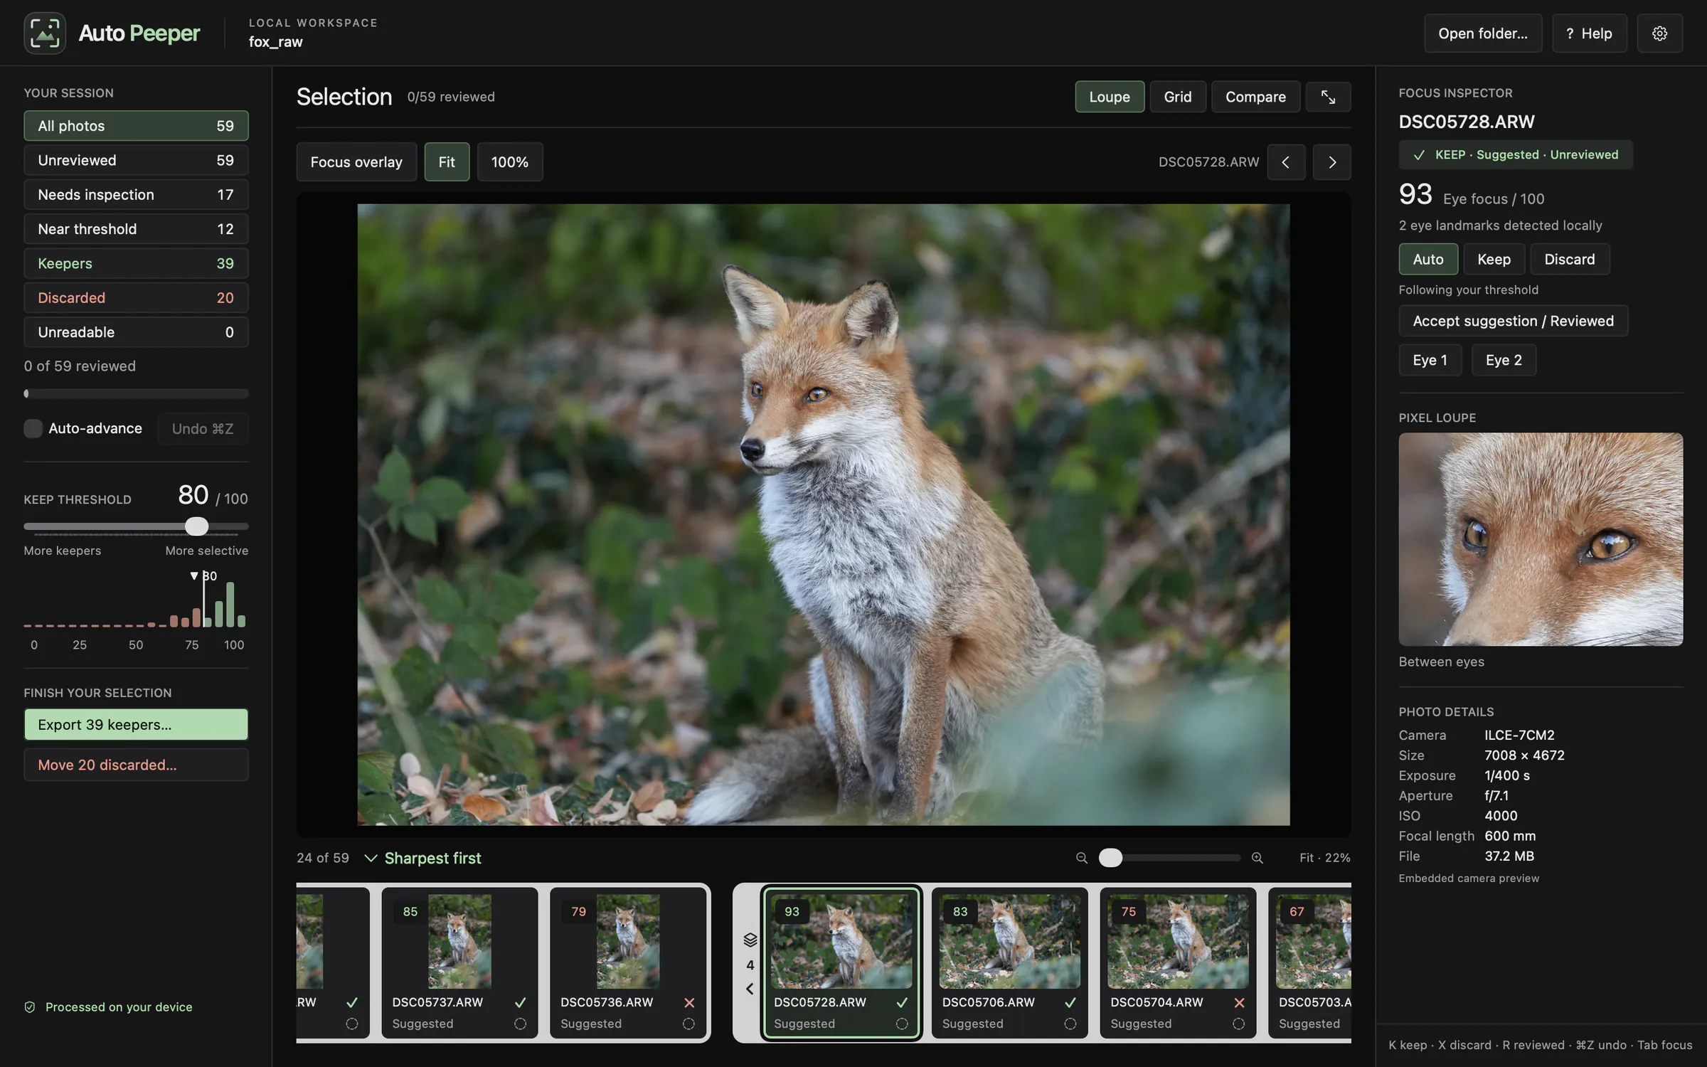The width and height of the screenshot is (1707, 1067).
Task: Show the Keepers filter
Action: [136, 263]
